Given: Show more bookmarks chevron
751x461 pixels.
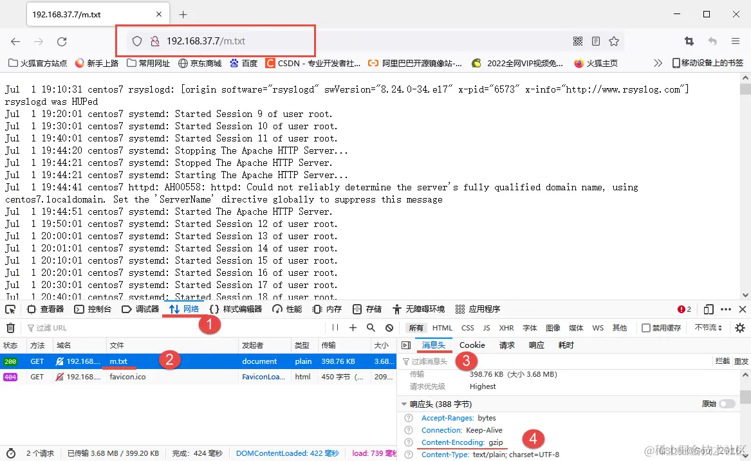Looking at the screenshot, I should [x=658, y=63].
